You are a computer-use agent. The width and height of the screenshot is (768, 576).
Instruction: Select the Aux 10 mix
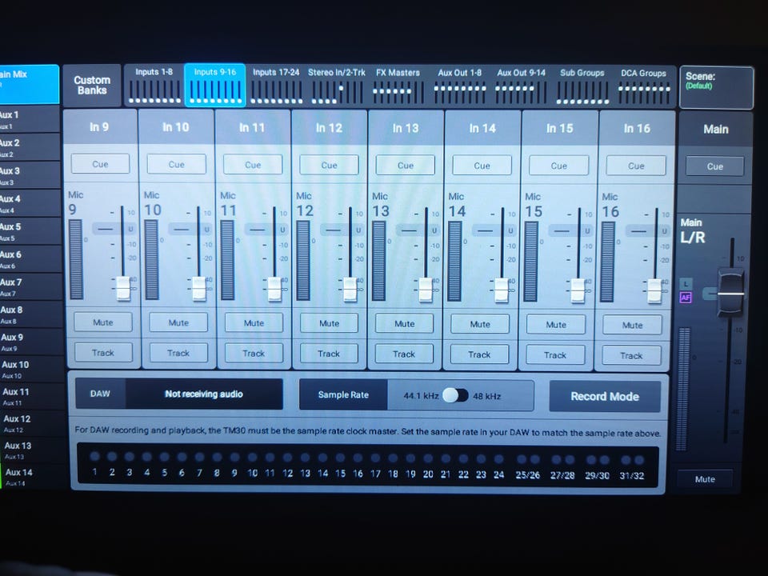32,369
